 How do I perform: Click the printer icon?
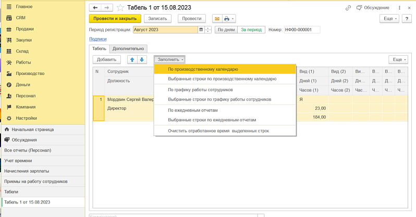click(228, 19)
